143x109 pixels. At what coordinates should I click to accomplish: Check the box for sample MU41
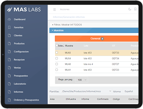(57, 70)
